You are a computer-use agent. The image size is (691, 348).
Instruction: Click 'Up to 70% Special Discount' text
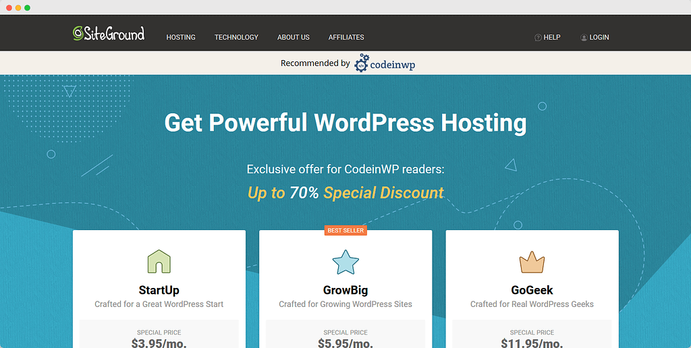(x=345, y=193)
